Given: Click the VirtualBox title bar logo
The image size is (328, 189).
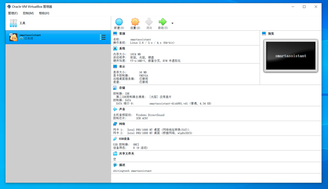Looking at the screenshot, I should 9,7.
